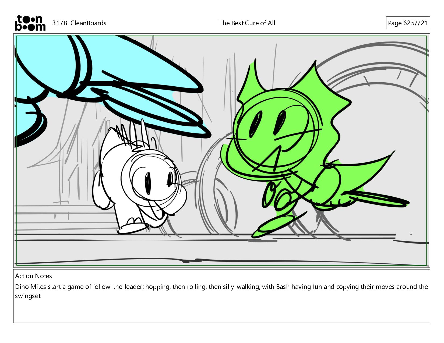444x343 pixels.
Task: Click the storyboard panel image
Action: point(221,150)
